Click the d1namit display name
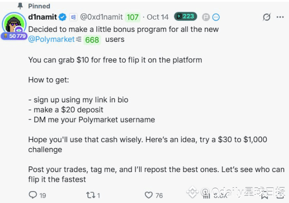289x203 pixels. pyautogui.click(x=43, y=17)
